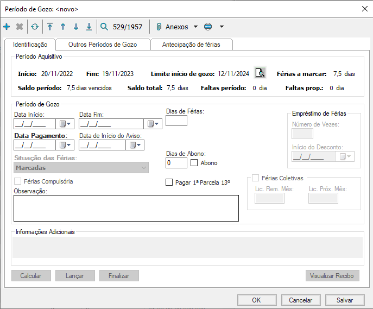
Task: Click the Dias de Férias field
Action: click(176, 121)
